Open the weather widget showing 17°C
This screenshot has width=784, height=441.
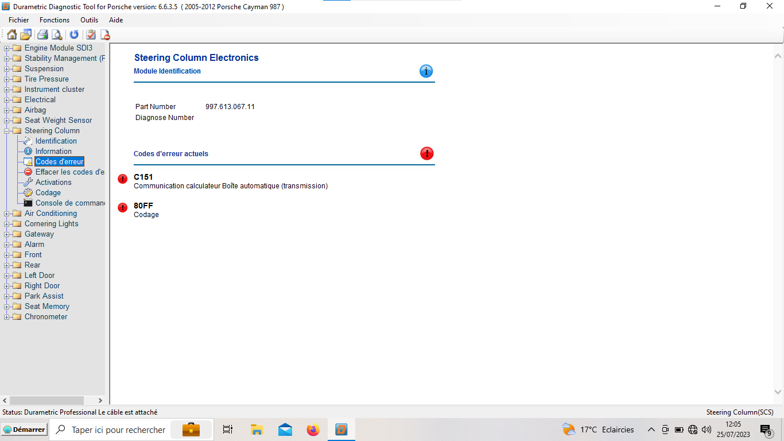tap(598, 430)
